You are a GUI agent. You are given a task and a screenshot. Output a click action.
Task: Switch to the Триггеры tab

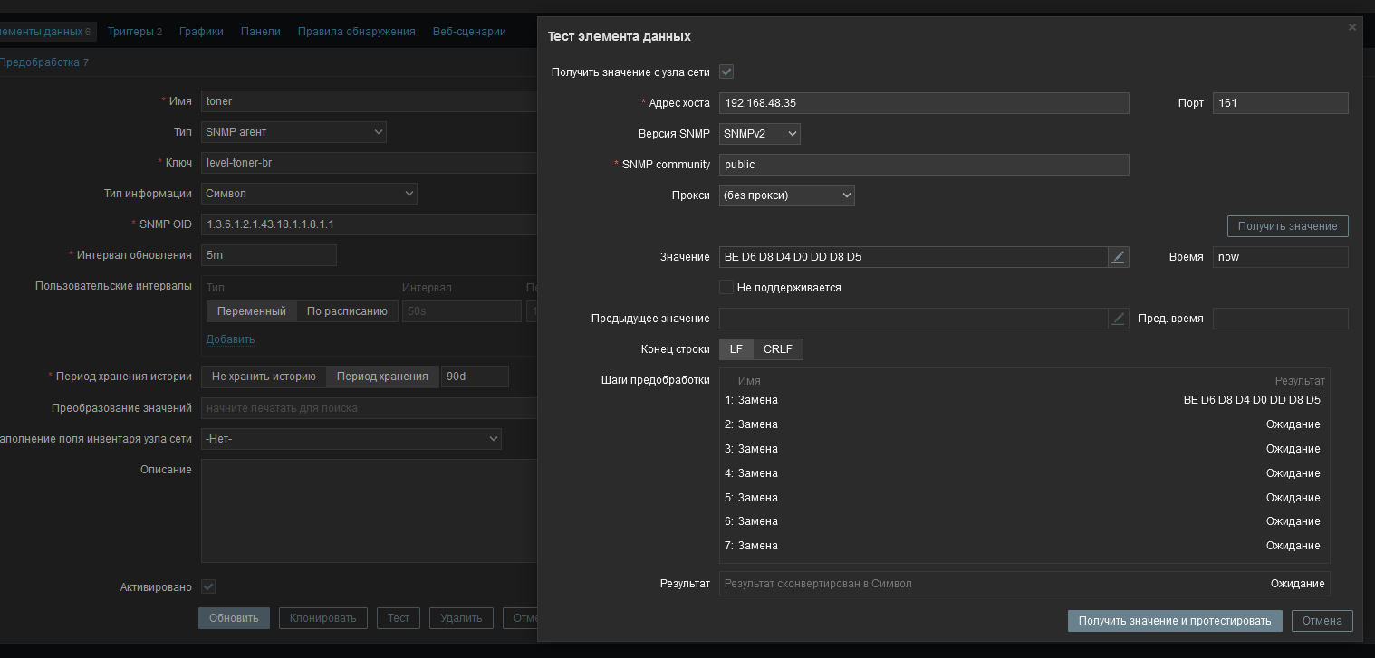click(x=134, y=32)
